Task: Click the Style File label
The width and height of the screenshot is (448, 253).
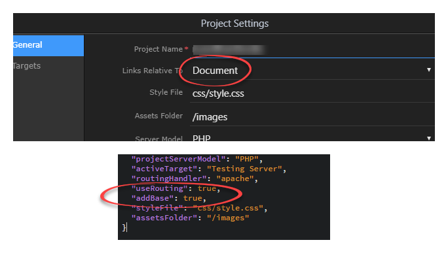Action: click(166, 92)
